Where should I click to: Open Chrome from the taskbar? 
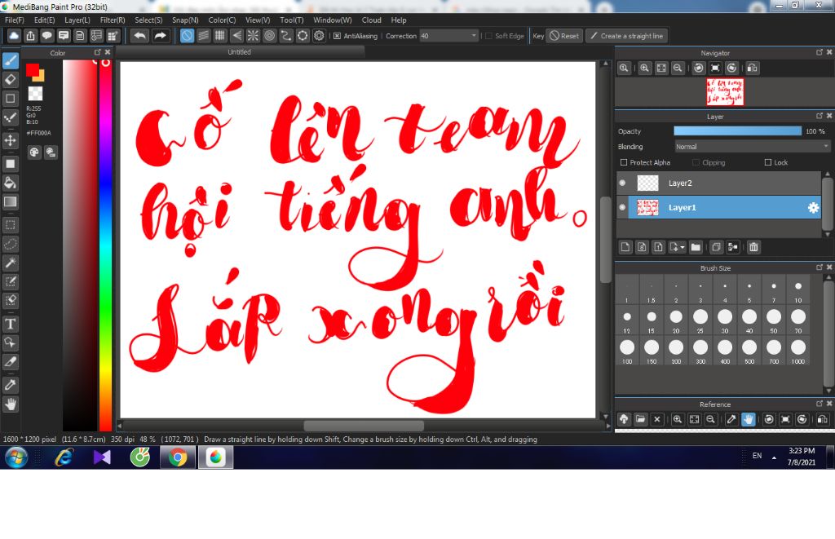click(178, 457)
